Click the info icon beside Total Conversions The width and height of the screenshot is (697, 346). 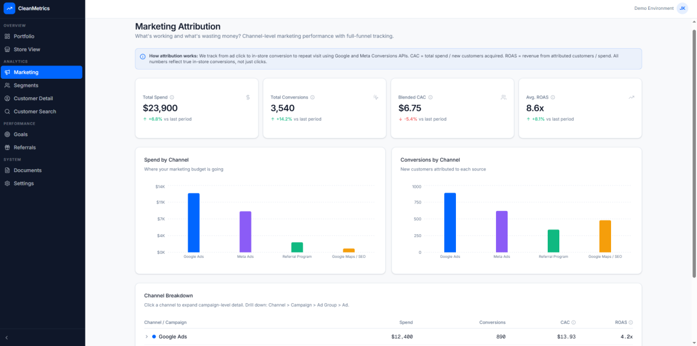[x=312, y=97]
